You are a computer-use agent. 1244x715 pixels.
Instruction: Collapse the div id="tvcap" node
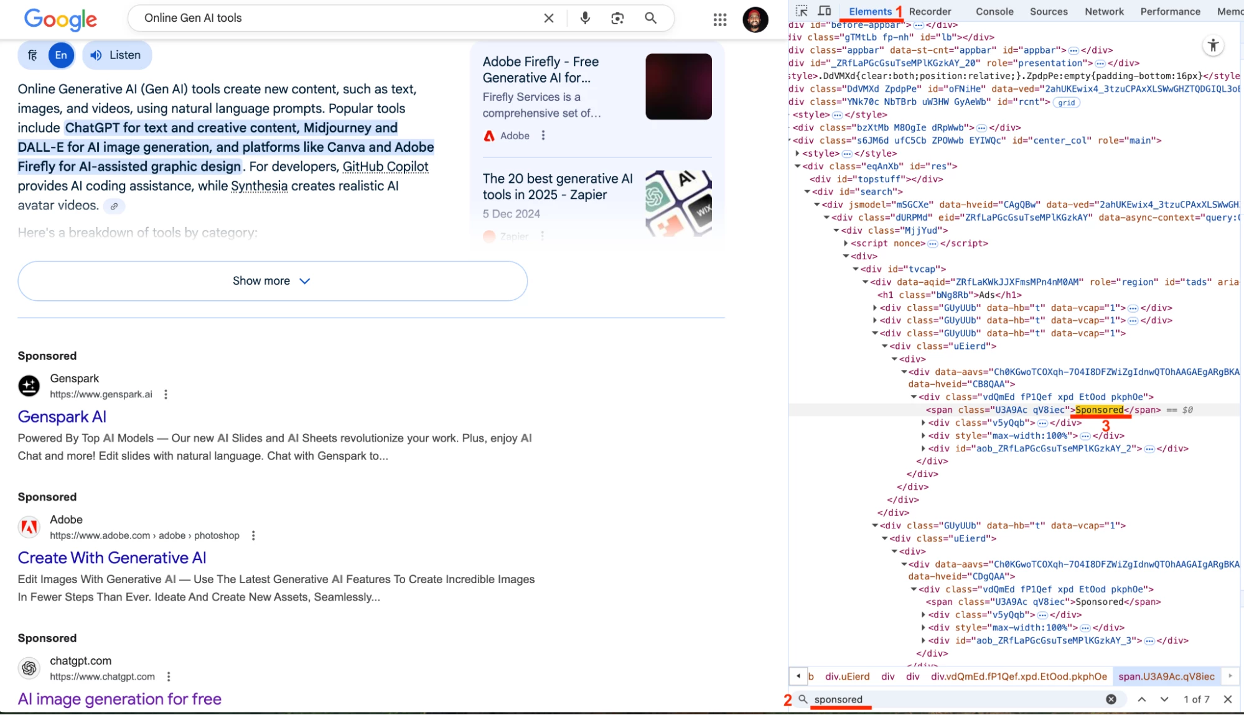(856, 269)
